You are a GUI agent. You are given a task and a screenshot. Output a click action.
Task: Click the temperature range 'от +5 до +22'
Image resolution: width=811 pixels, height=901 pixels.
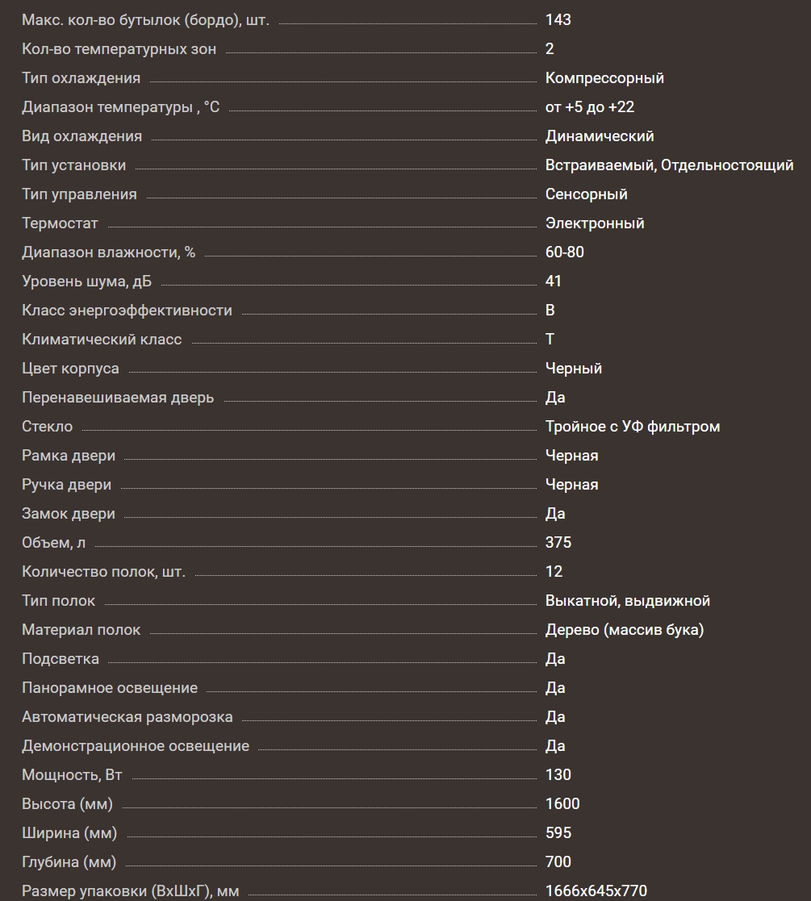tap(589, 107)
